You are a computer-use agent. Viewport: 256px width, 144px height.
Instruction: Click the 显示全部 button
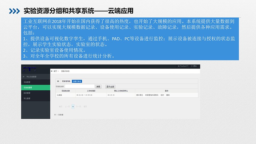tap(110, 86)
